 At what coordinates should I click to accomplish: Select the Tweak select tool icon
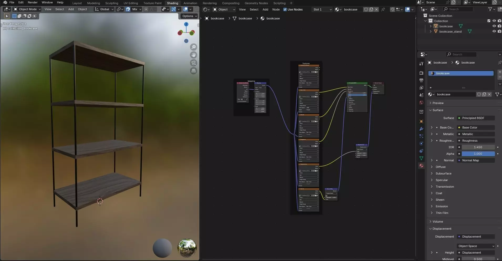7,16
